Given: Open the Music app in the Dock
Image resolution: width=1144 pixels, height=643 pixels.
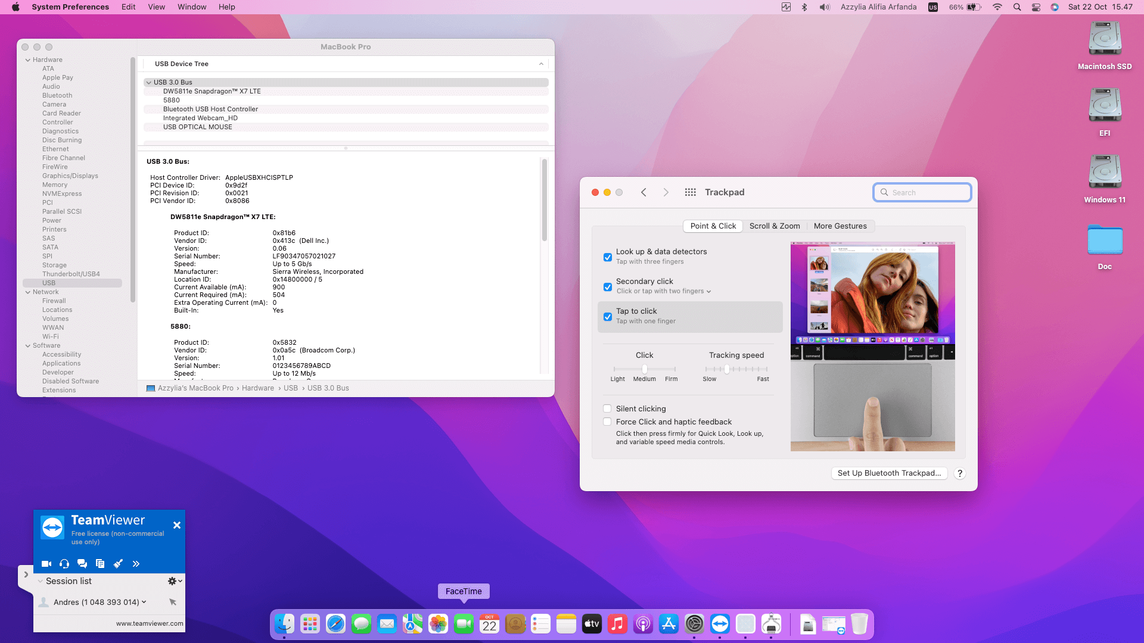Looking at the screenshot, I should click(617, 624).
